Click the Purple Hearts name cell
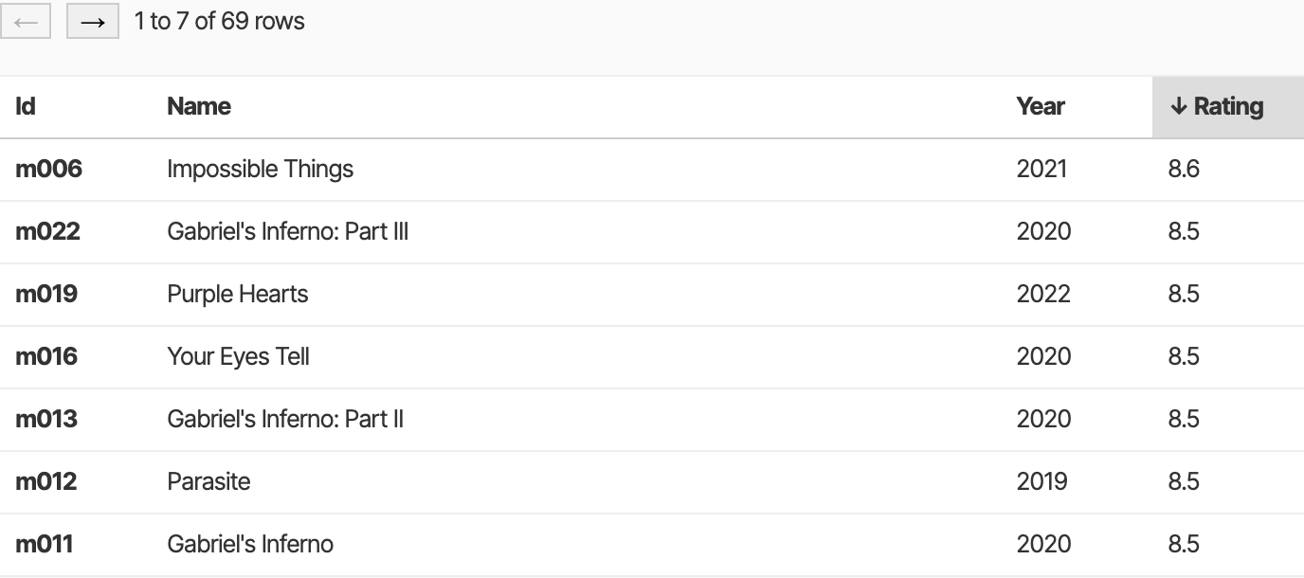The height and width of the screenshot is (578, 1304). click(237, 294)
